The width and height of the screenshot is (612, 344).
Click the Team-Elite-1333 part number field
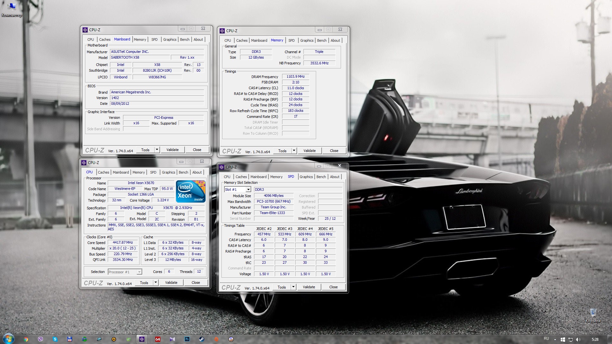(273, 213)
